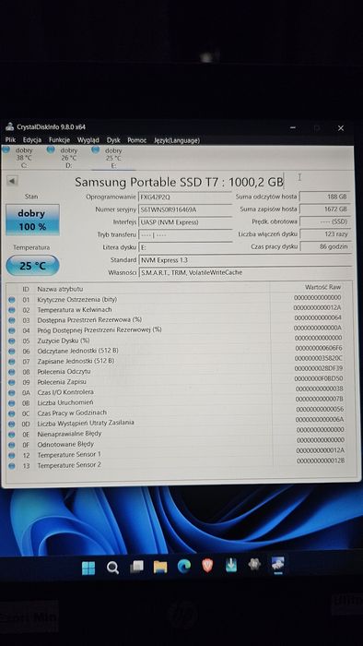363x646 pixels.
Task: Click raw value 000000035820C
Action: [318, 358]
